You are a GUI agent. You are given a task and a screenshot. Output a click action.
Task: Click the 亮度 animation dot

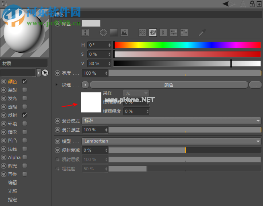[58, 73]
